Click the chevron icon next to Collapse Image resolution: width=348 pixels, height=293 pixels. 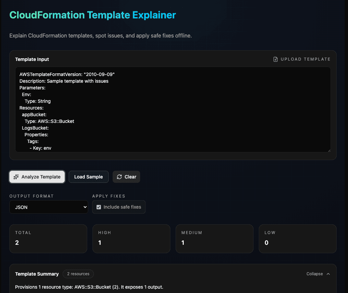(328, 274)
